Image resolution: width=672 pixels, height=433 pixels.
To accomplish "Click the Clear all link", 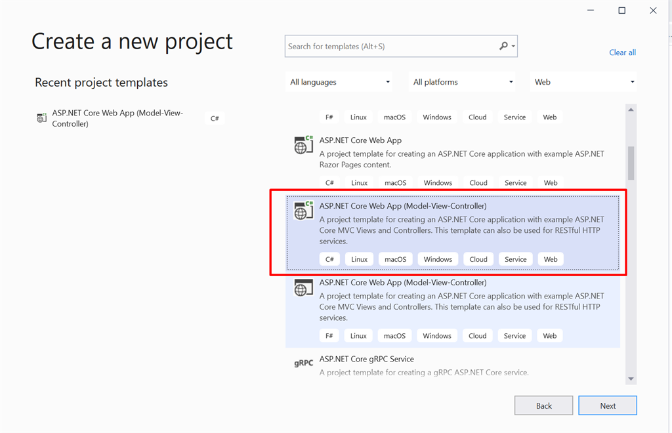I will (621, 52).
